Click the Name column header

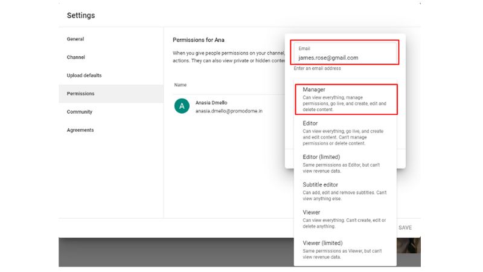click(x=180, y=85)
